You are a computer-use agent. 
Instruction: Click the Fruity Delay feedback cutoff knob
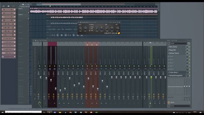101,28
